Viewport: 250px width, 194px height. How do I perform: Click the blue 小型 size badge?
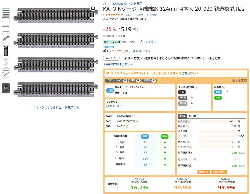110,90
